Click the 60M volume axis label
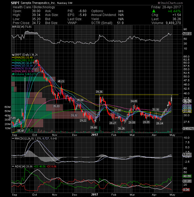 click(7, 107)
